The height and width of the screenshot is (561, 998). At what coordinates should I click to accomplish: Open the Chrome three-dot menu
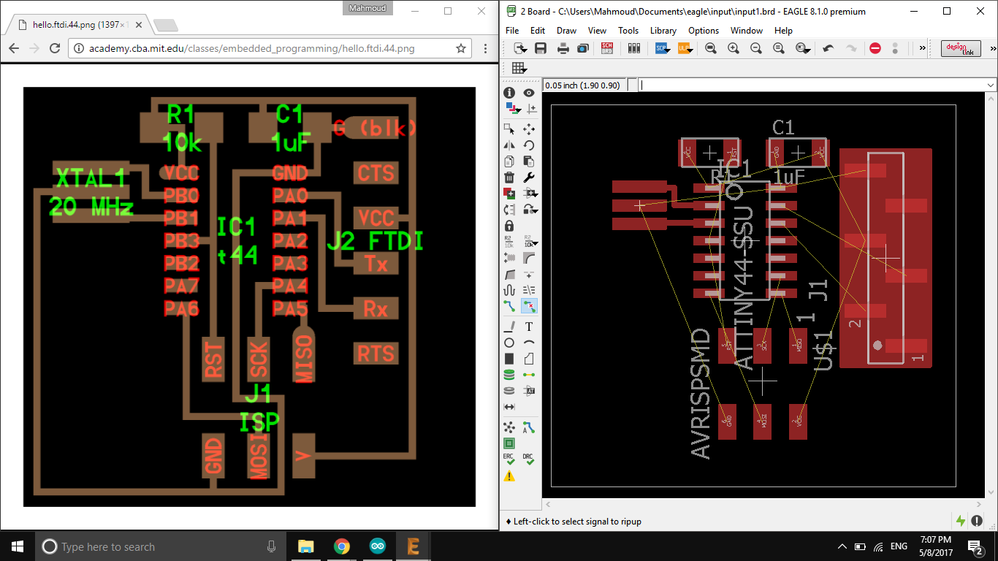[x=486, y=48]
